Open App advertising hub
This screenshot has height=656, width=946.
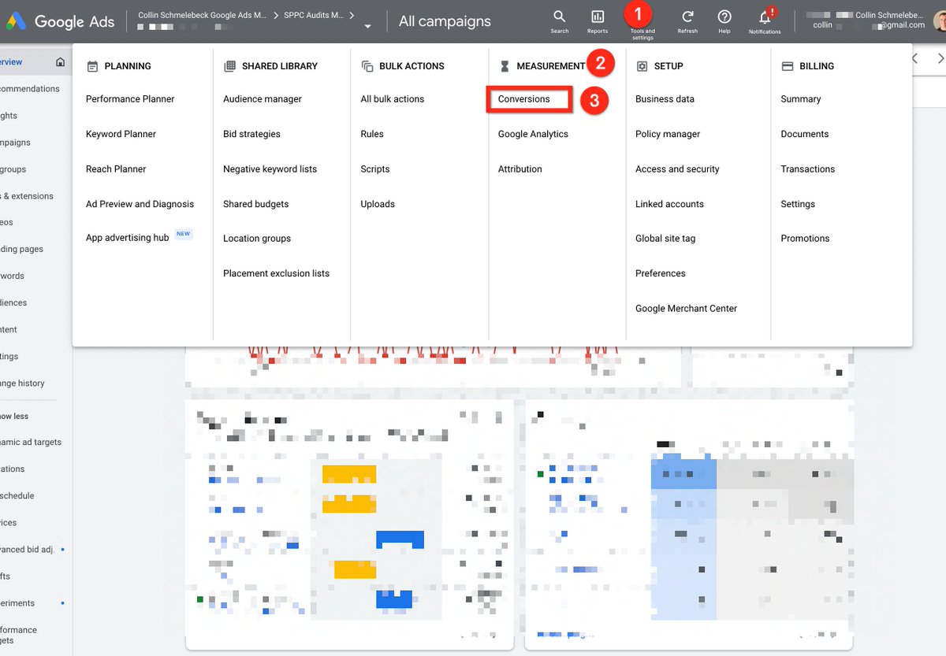(x=128, y=238)
